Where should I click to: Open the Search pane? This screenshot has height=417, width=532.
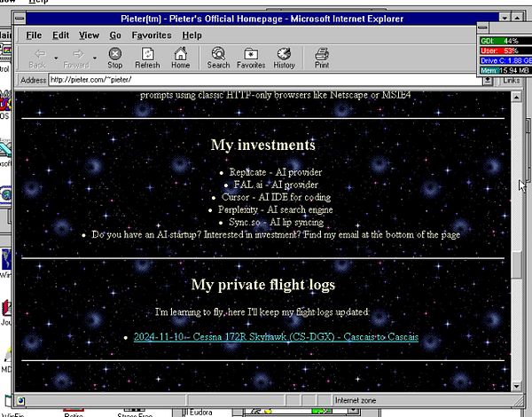pyautogui.click(x=218, y=58)
